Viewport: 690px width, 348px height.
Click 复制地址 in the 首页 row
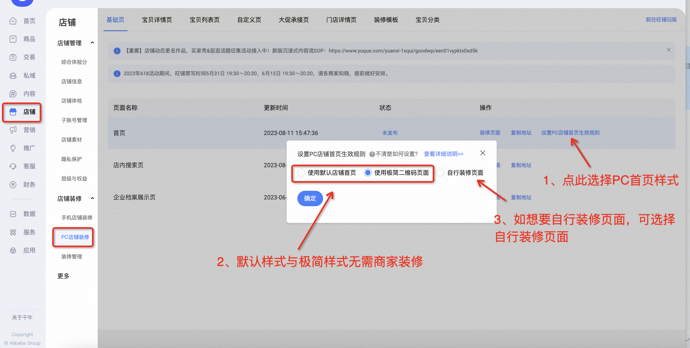521,133
